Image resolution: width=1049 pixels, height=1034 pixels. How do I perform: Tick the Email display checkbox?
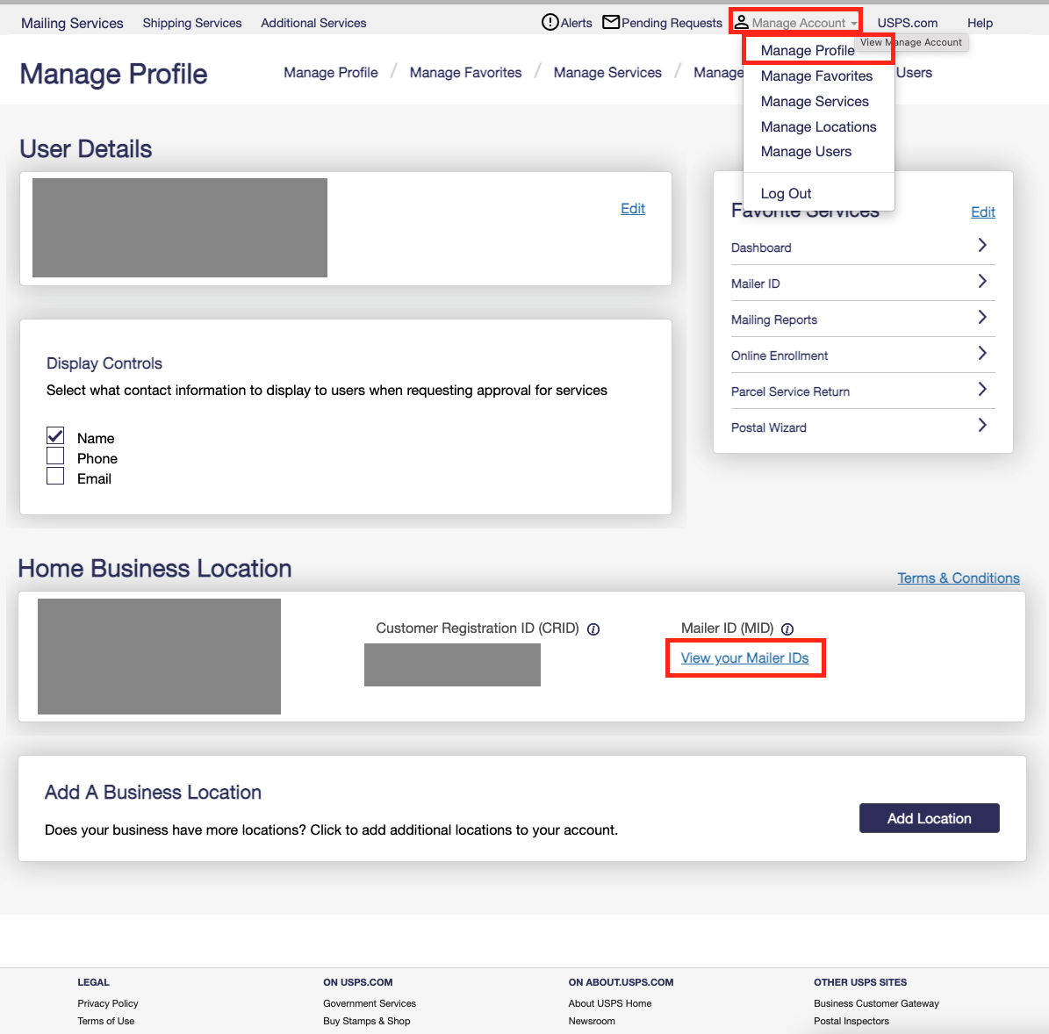coord(55,477)
